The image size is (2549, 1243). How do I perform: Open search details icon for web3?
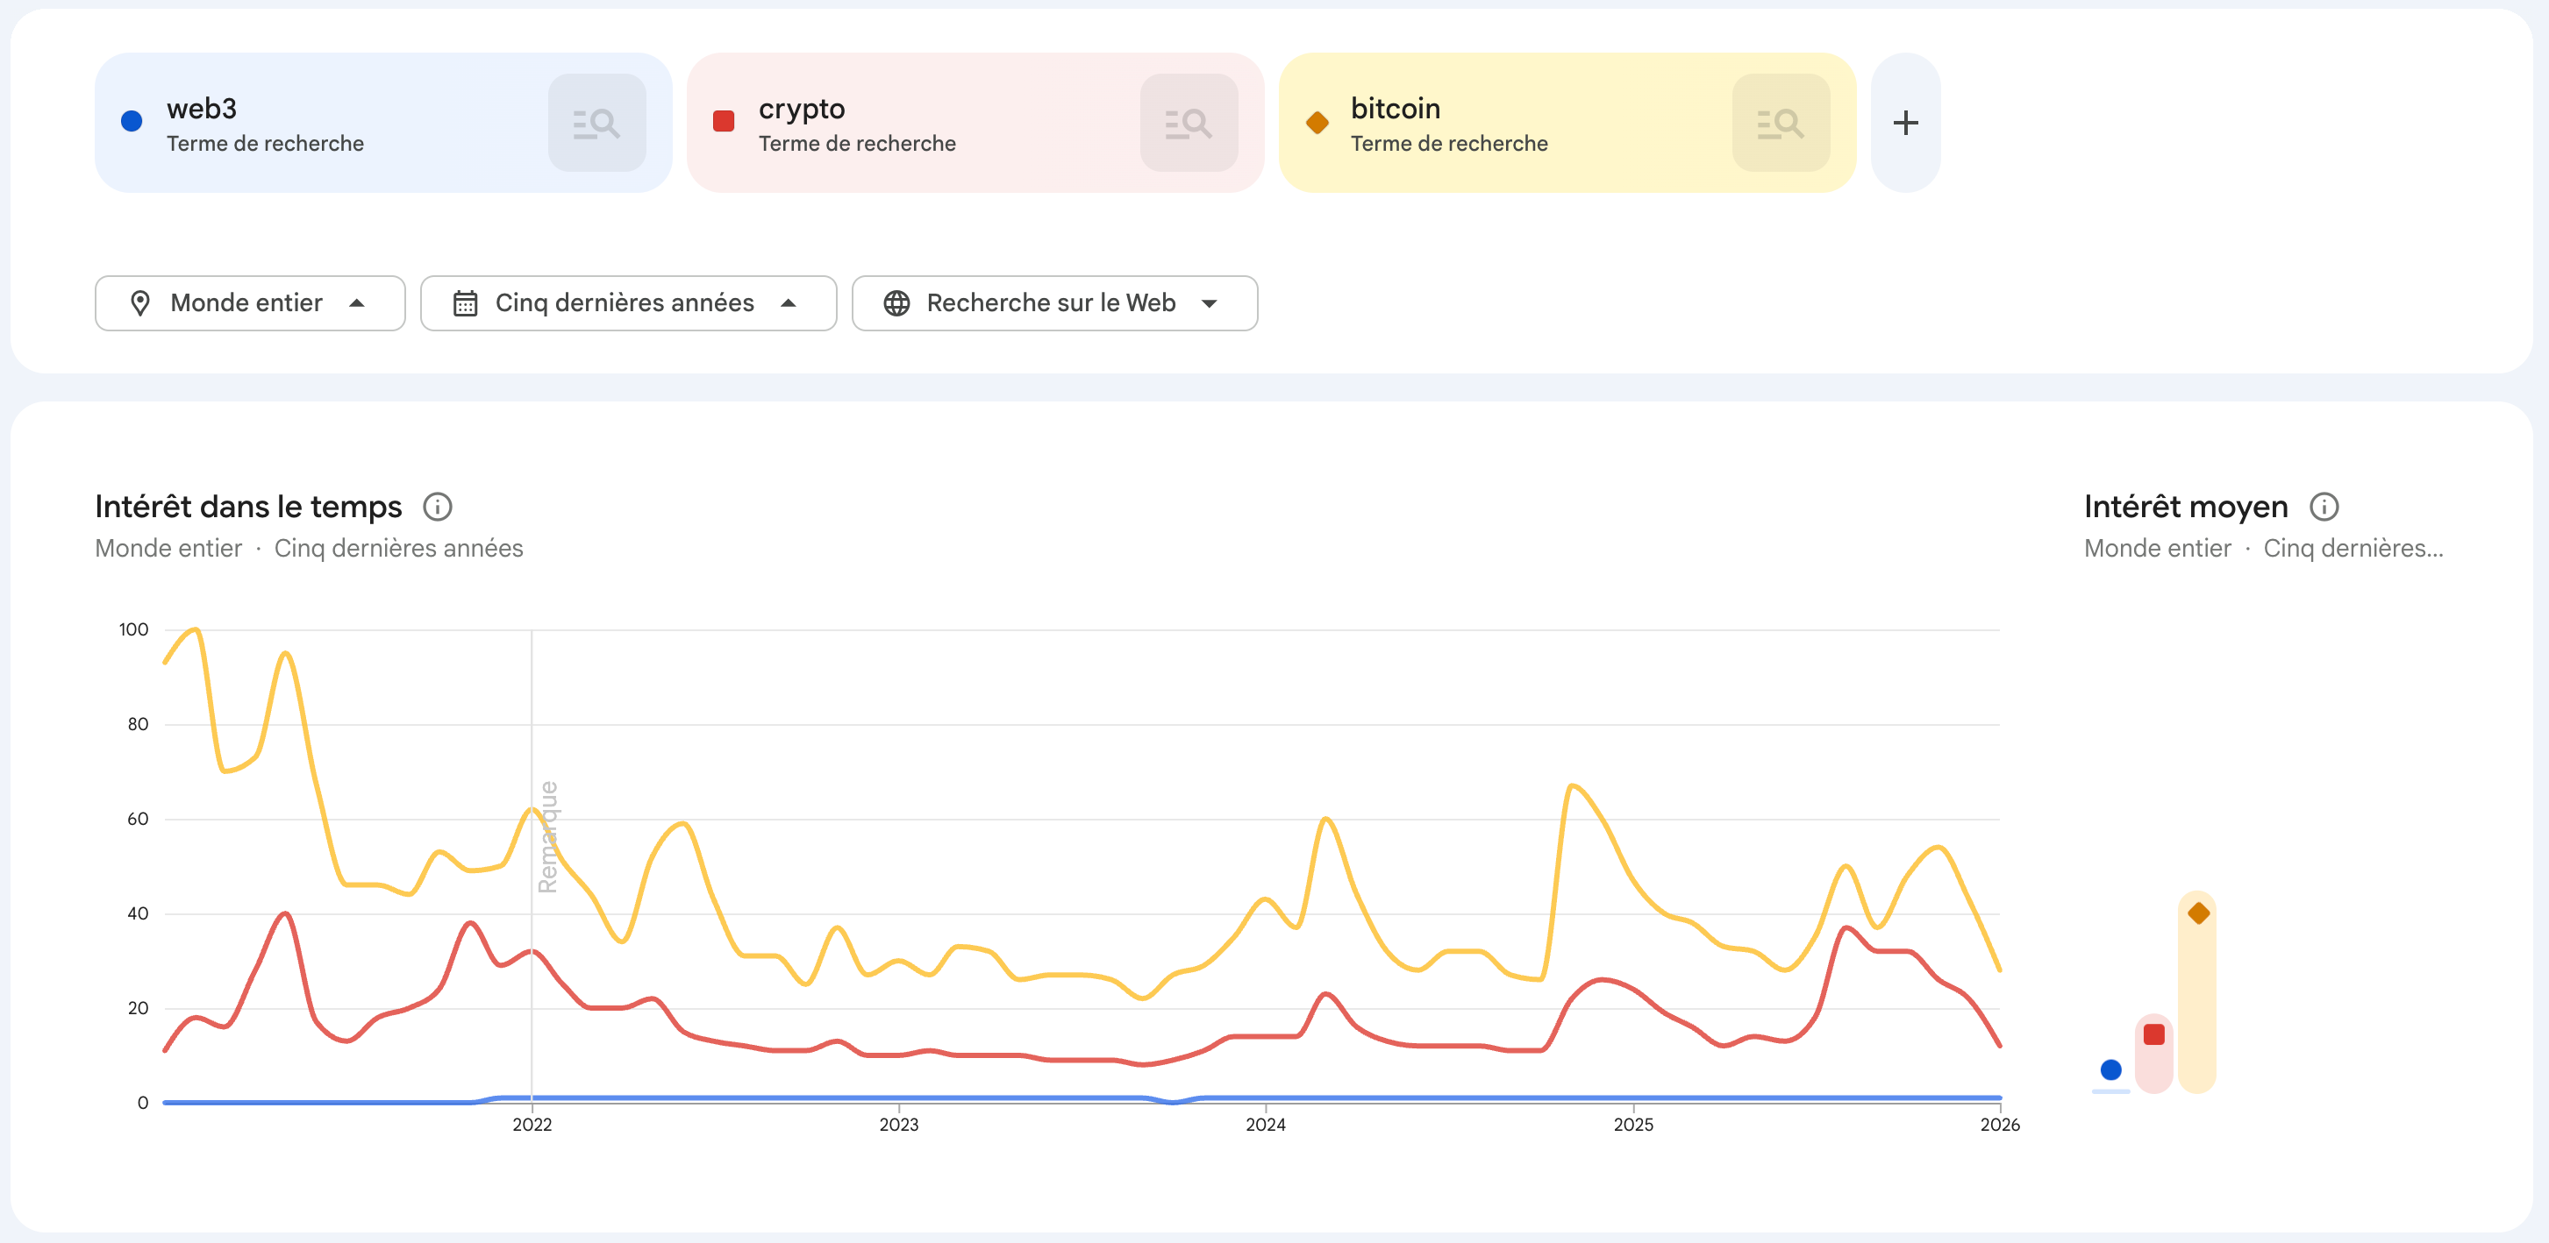pyautogui.click(x=596, y=123)
